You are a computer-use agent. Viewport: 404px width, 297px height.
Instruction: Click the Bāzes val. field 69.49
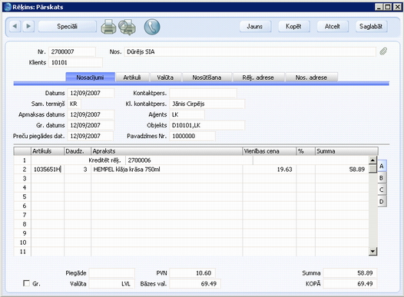pyautogui.click(x=195, y=284)
